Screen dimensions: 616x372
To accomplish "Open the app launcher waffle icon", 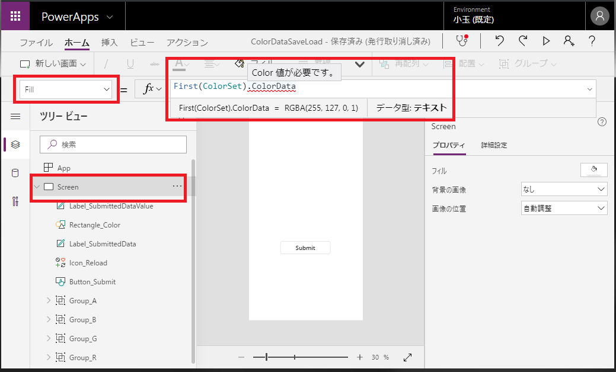I will click(15, 16).
